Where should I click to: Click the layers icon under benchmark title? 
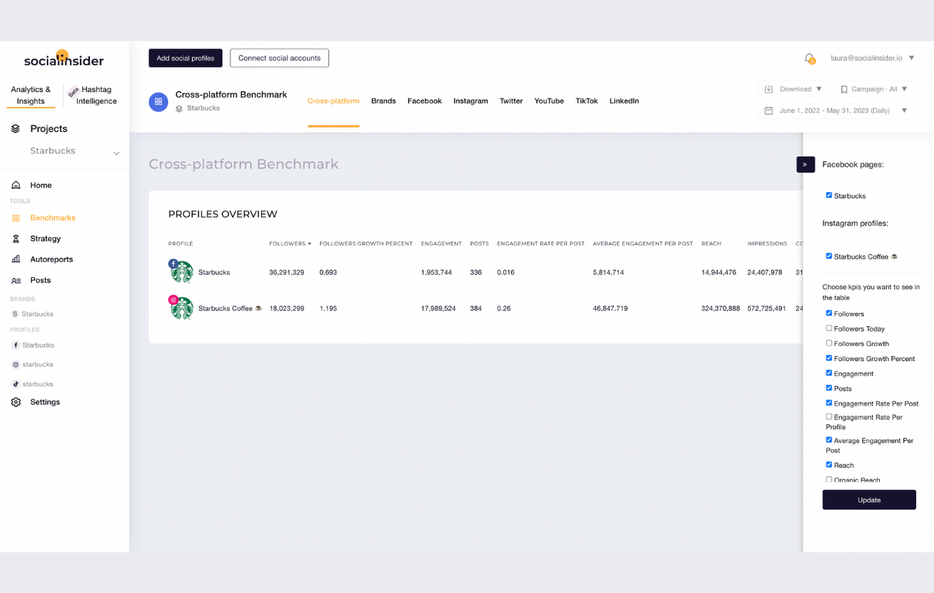(179, 108)
